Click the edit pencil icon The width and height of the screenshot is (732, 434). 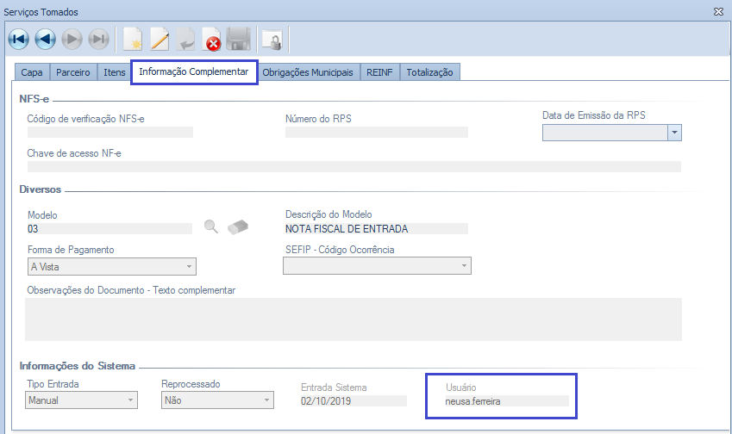point(160,40)
